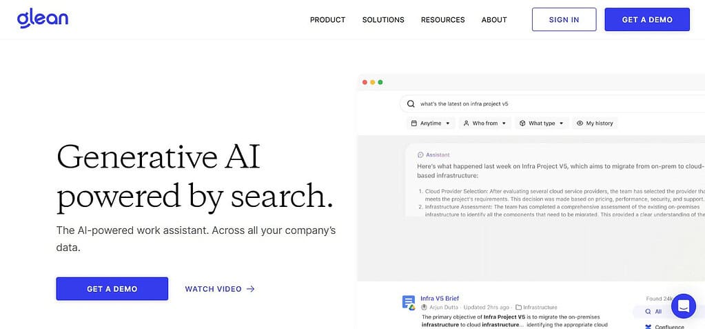Click the cube icon beside What type
Screen dimensions: 705x329
point(522,123)
